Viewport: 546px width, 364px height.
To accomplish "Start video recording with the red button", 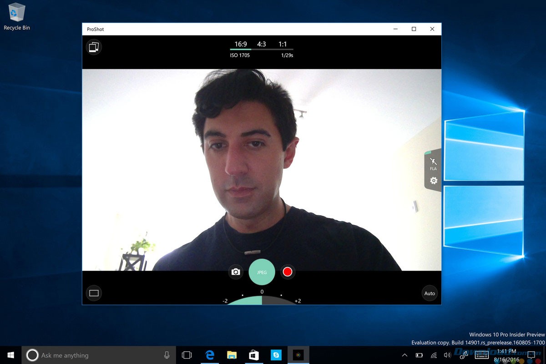I will coord(287,272).
